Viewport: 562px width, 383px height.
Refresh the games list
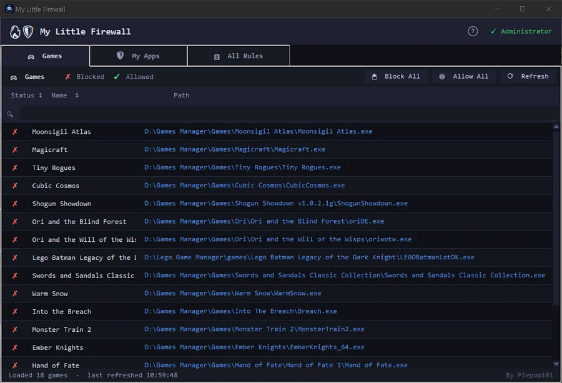pos(528,76)
